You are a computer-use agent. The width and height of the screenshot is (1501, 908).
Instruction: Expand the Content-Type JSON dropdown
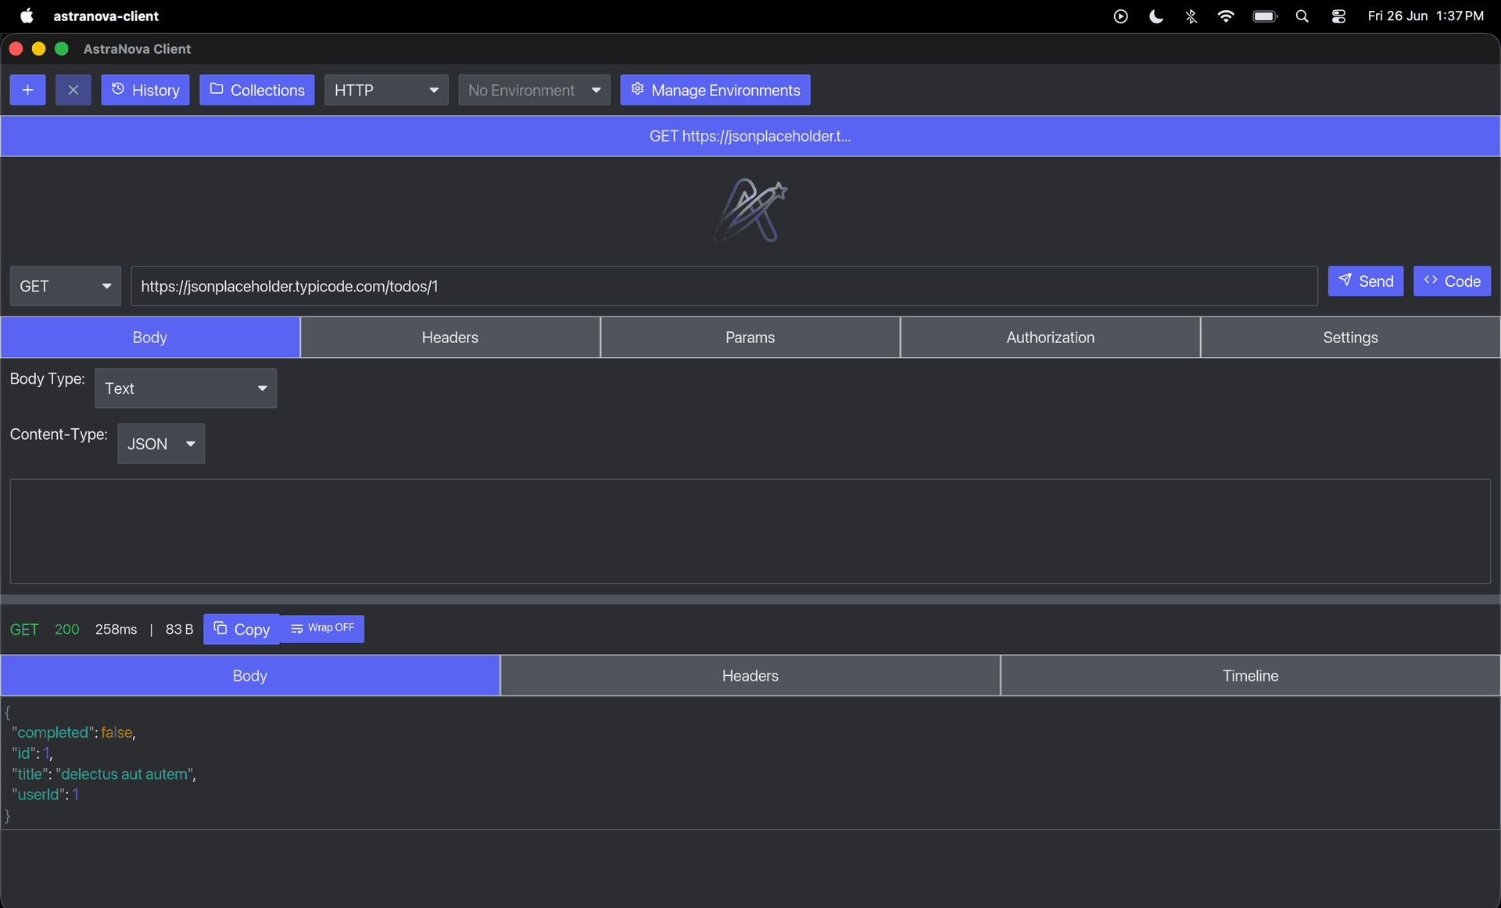(161, 444)
